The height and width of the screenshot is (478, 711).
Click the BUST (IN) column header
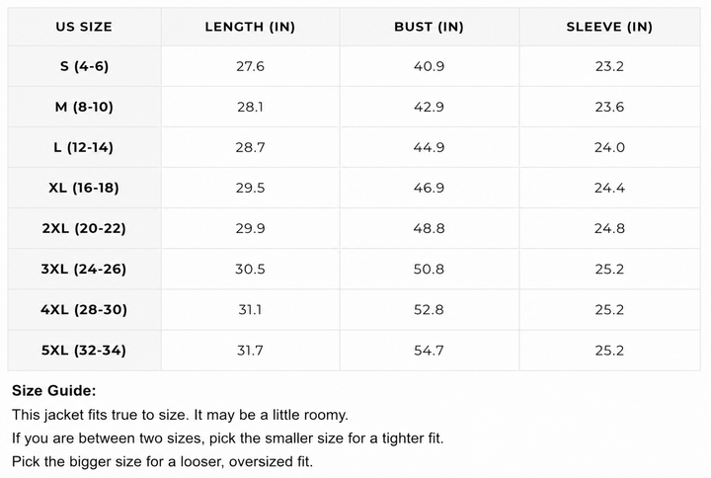pos(429,27)
